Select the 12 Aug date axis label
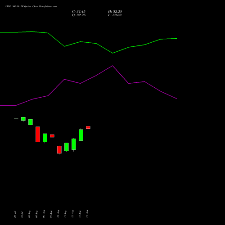The height and width of the screenshot is (225, 225). [72, 214]
